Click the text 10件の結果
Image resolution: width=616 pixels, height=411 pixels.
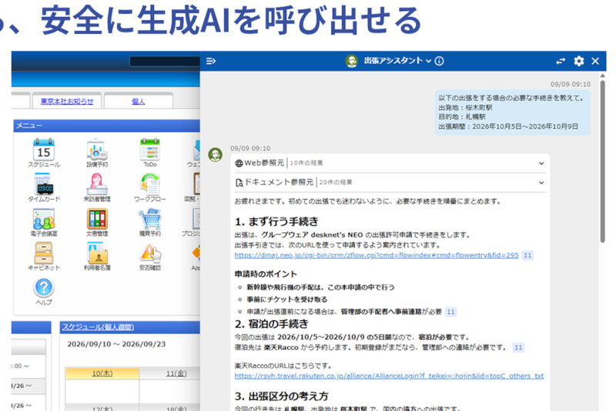click(x=306, y=163)
